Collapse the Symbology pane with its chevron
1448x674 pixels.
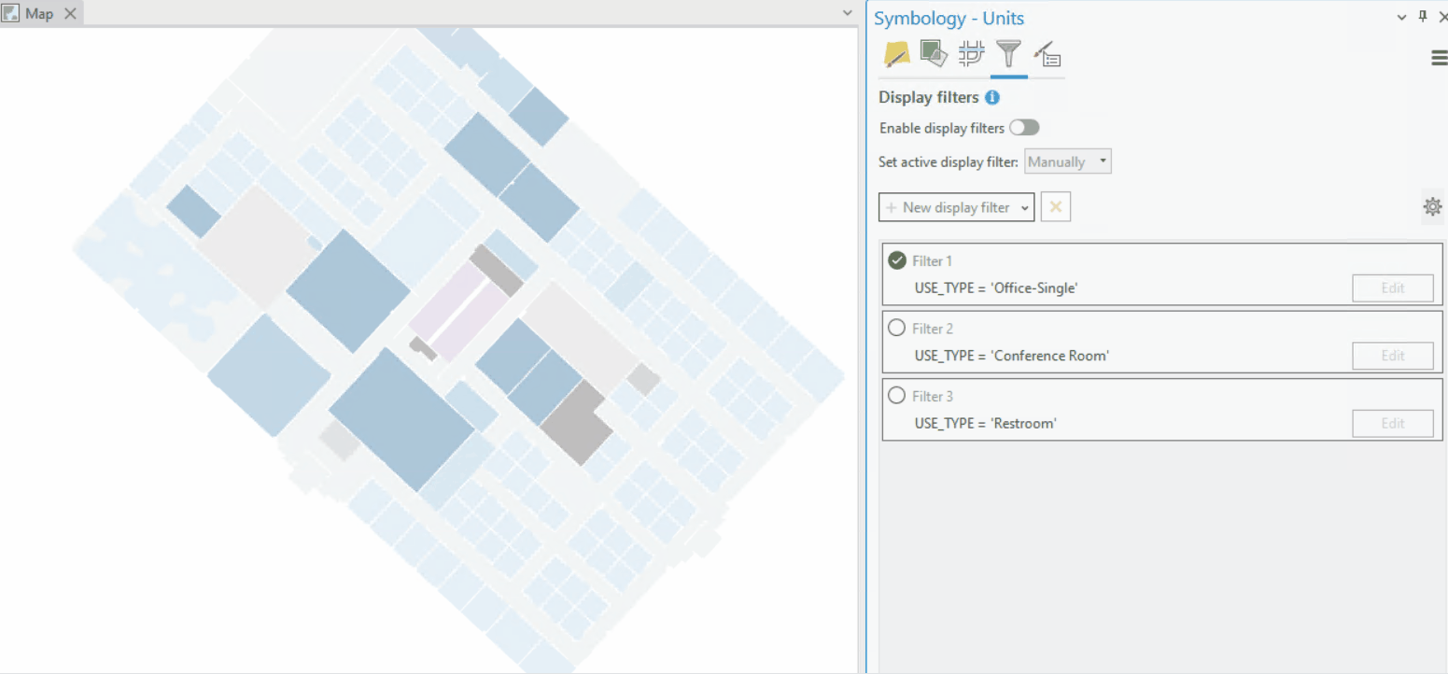click(1401, 17)
